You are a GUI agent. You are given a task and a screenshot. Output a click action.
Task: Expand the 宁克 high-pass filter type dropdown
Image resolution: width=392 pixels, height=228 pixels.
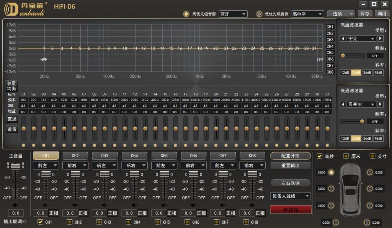click(x=361, y=39)
